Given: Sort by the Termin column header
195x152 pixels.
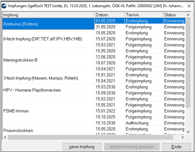Looking at the screenshot, I should (x=144, y=15).
